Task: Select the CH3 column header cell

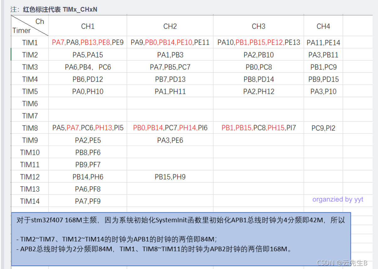Action: point(258,26)
